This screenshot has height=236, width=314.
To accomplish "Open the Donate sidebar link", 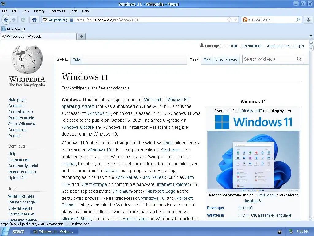I will point(14,136).
